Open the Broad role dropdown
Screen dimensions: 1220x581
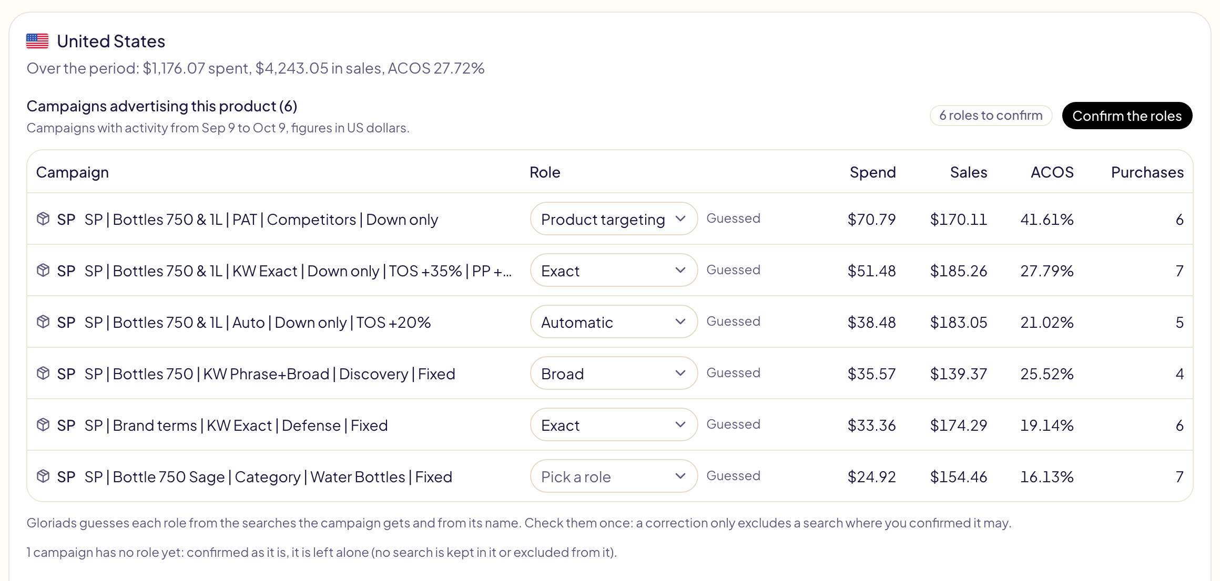(x=614, y=373)
